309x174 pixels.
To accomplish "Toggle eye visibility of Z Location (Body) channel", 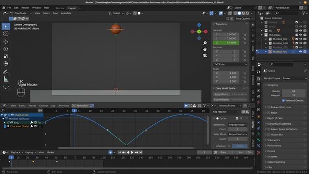I will tap(8, 126).
